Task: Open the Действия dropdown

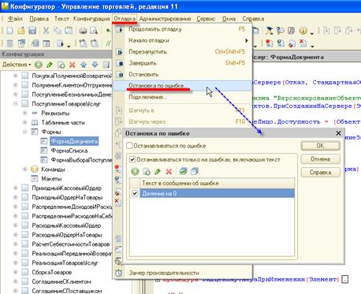Action: [17, 65]
